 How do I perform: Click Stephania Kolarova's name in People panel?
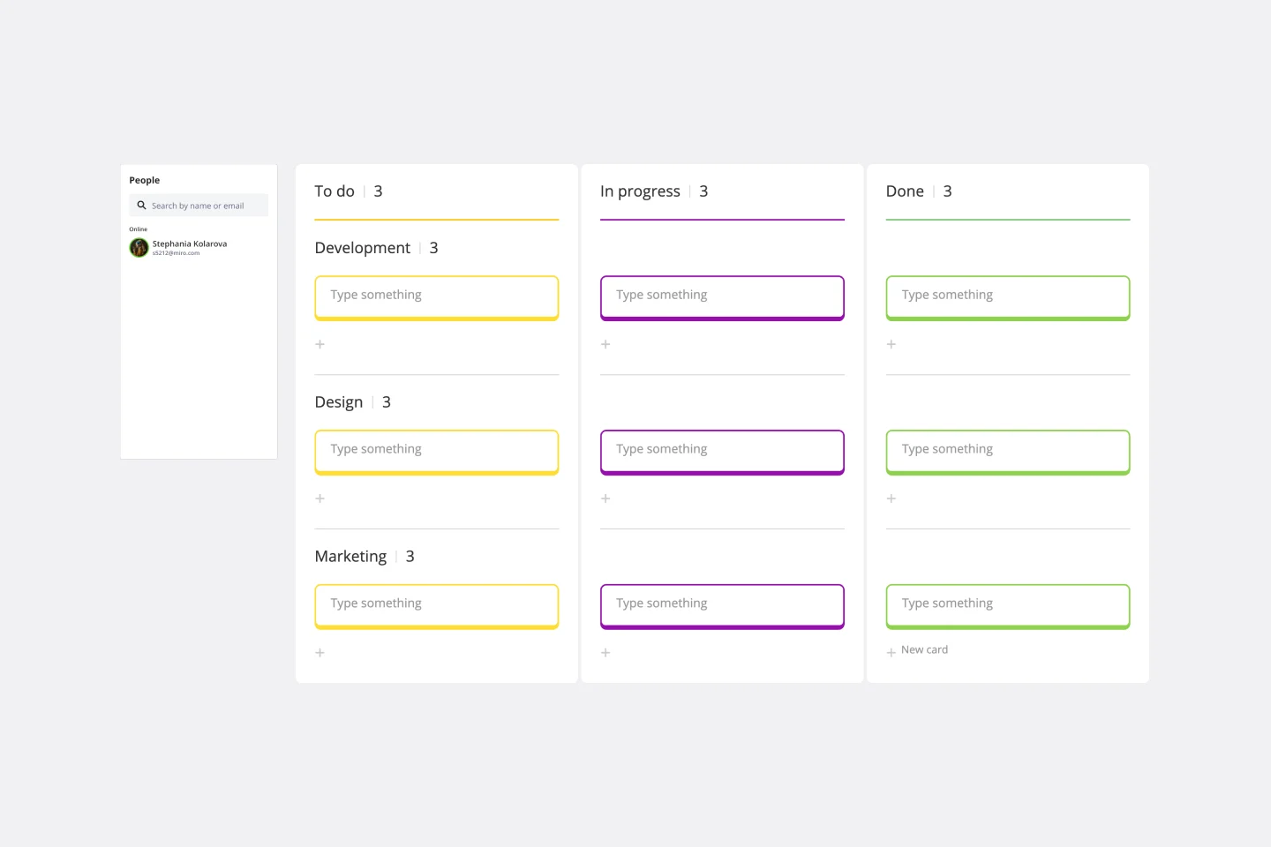coord(189,244)
